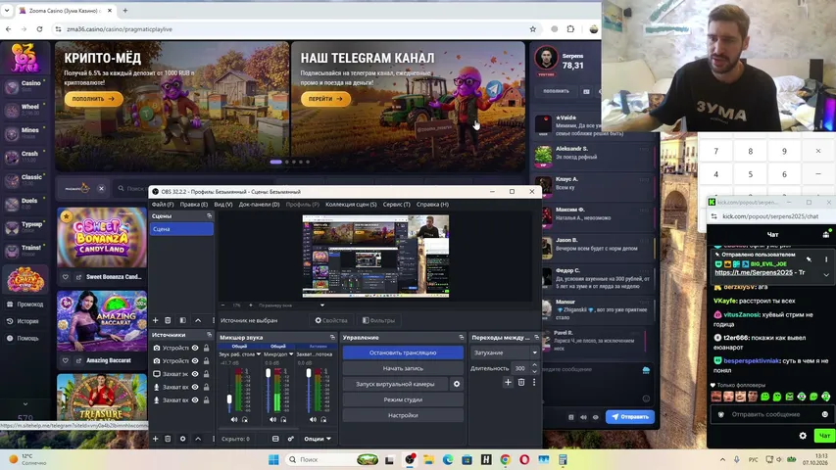Add a new scene transition
Screen dimensions: 836x470
[x=508, y=382]
